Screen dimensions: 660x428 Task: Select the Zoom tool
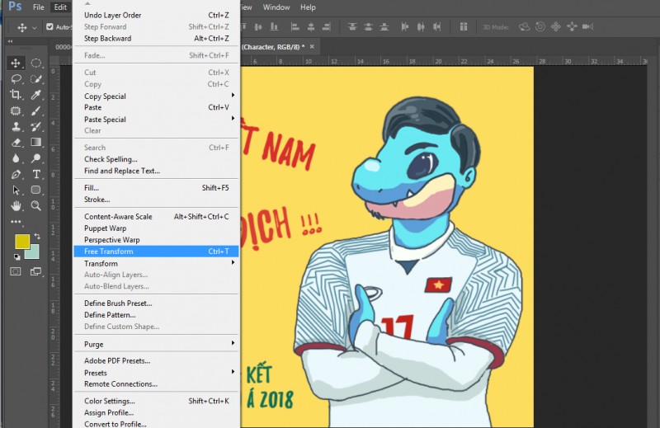[36, 206]
